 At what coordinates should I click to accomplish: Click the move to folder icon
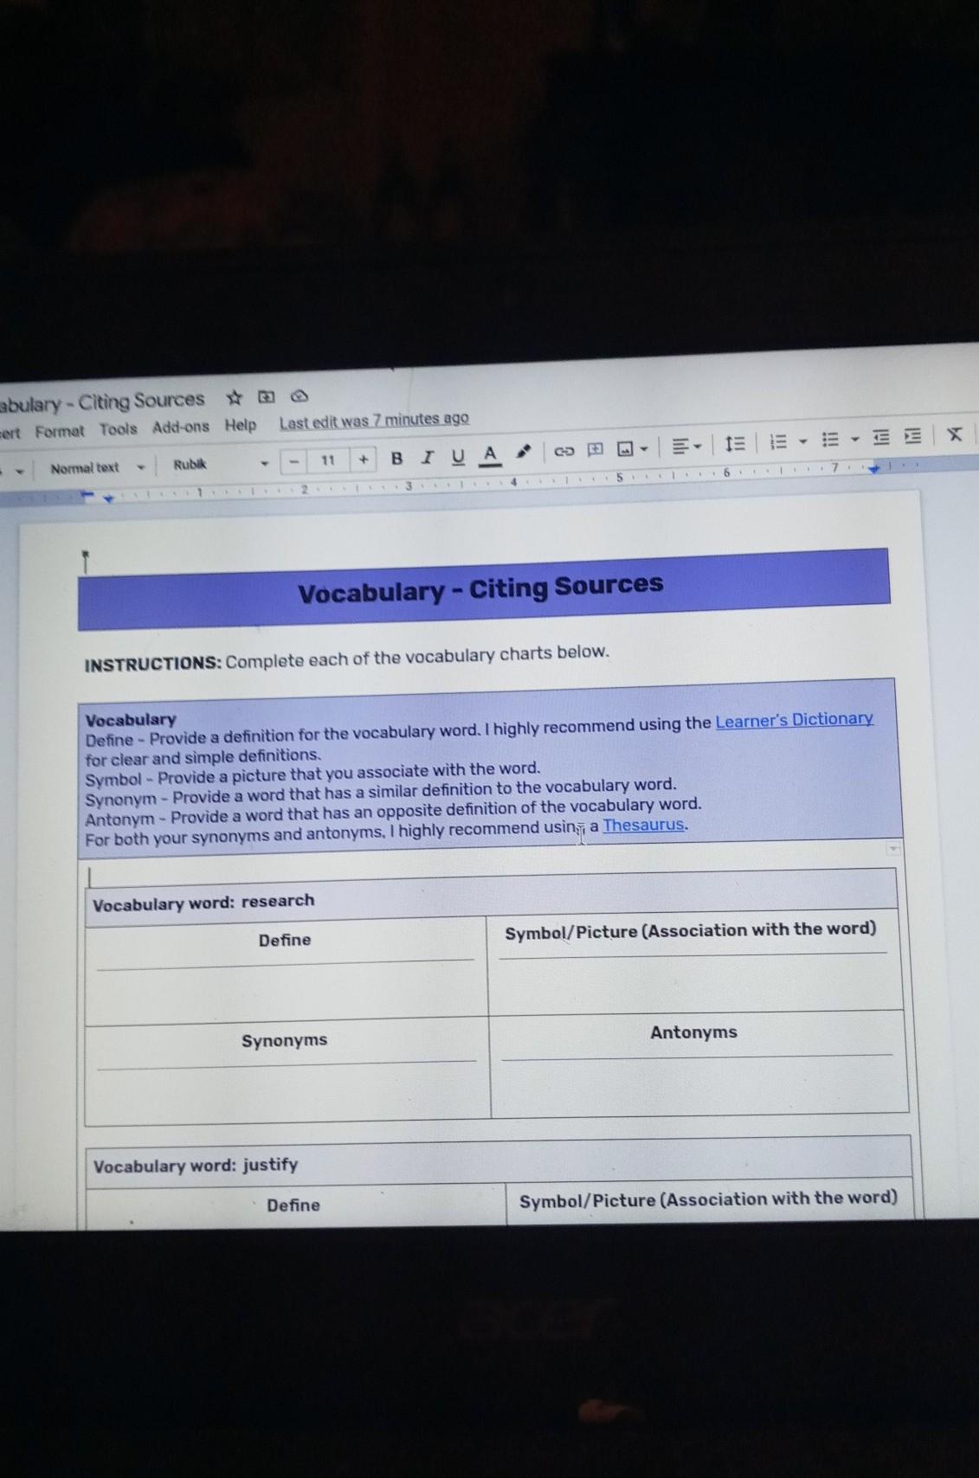267,397
